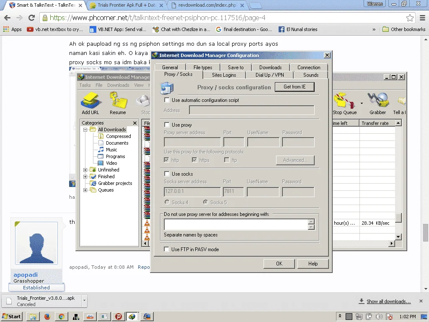
Task: Switch to the Save to tab
Action: pyautogui.click(x=235, y=68)
